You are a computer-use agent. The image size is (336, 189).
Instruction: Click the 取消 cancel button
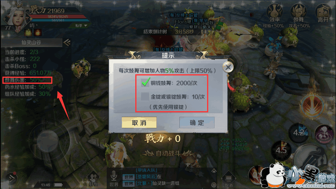139,123
